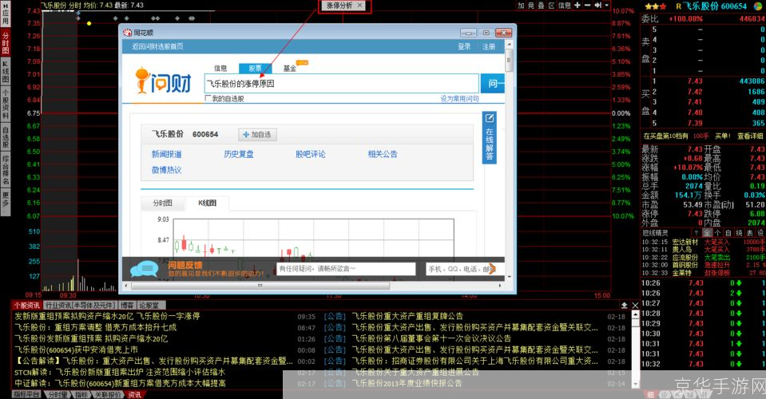
Task: Select the 信息 tab above the search box
Action: pos(220,69)
